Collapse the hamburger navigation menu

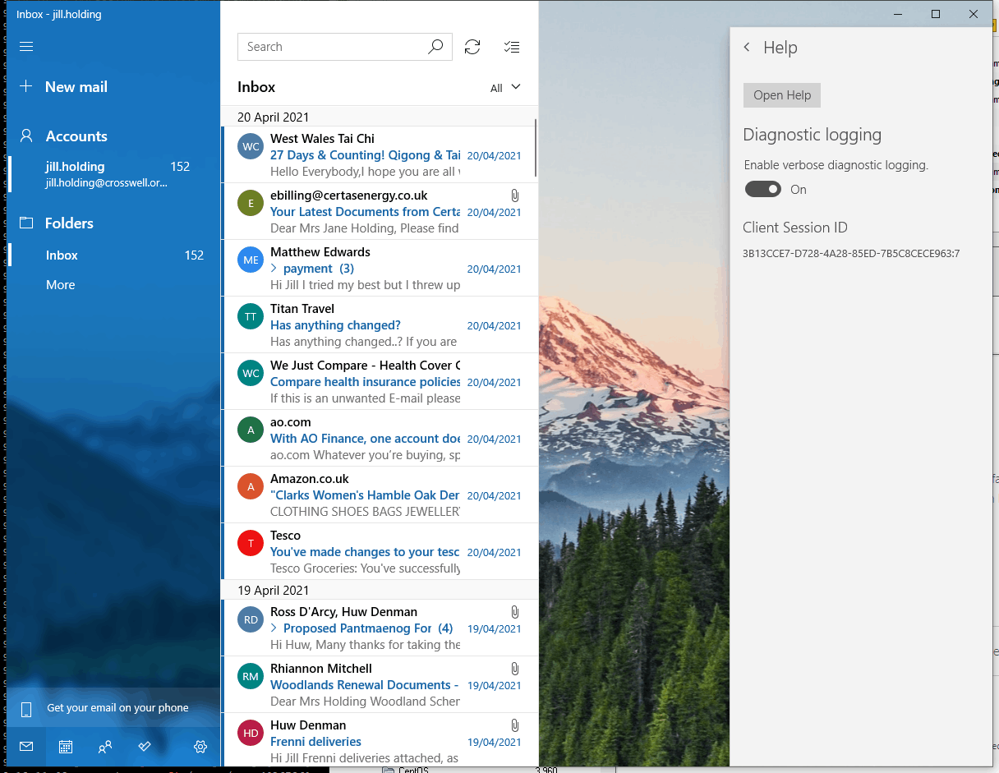(x=26, y=46)
